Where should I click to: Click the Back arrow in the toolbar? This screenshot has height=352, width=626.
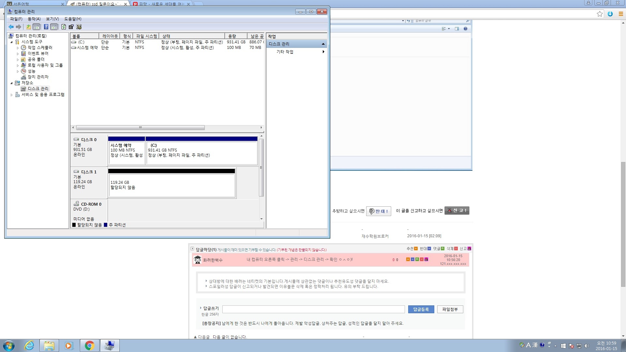(11, 27)
